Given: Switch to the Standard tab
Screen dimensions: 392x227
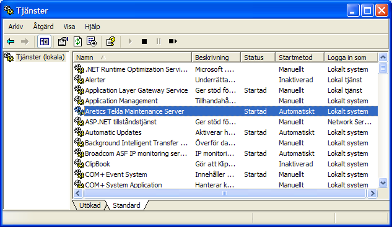Looking at the screenshot, I should (x=126, y=205).
